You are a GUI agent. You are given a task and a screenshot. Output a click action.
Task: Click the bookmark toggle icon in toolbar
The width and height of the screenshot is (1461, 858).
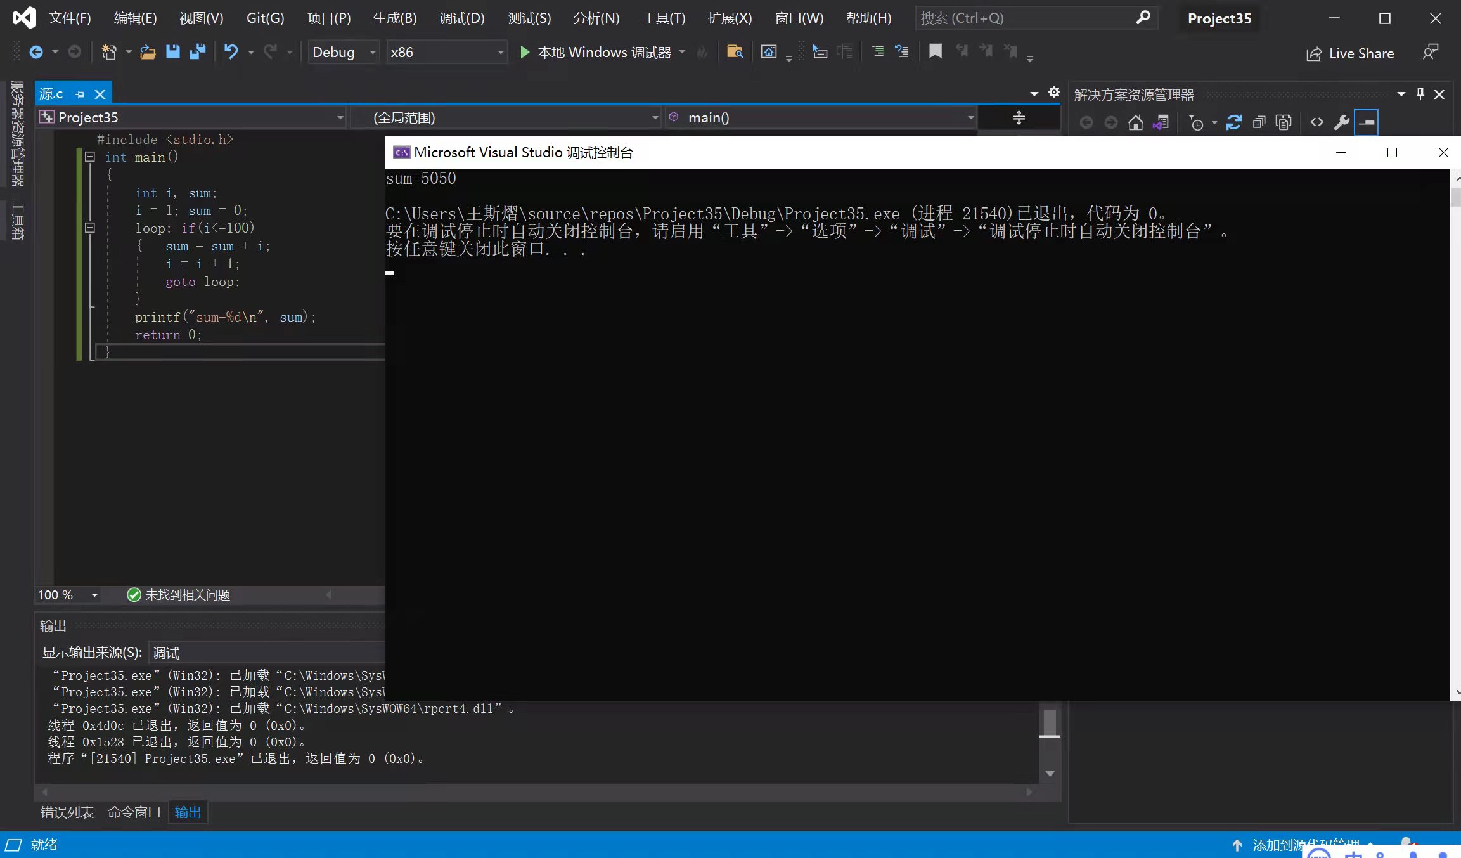(x=935, y=51)
